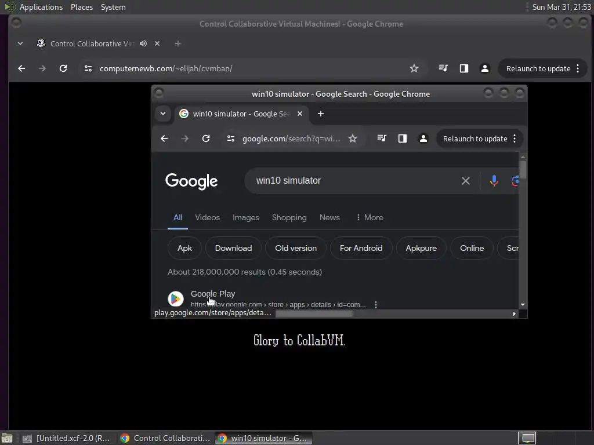
Task: Bookmark the Google search page with star
Action: 353,138
